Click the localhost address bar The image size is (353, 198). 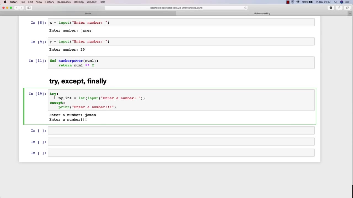[176, 8]
